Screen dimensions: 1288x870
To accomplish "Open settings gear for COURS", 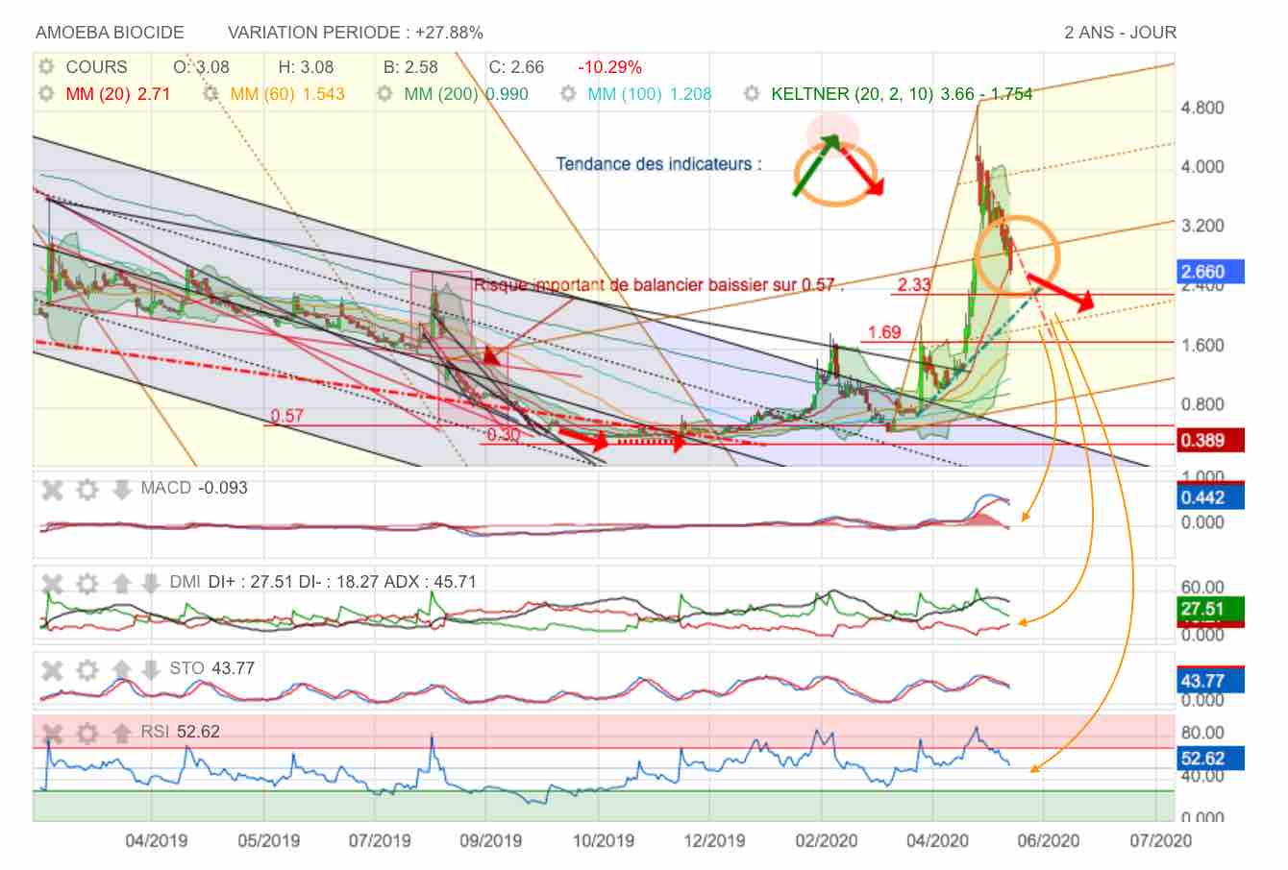I will click(45, 67).
